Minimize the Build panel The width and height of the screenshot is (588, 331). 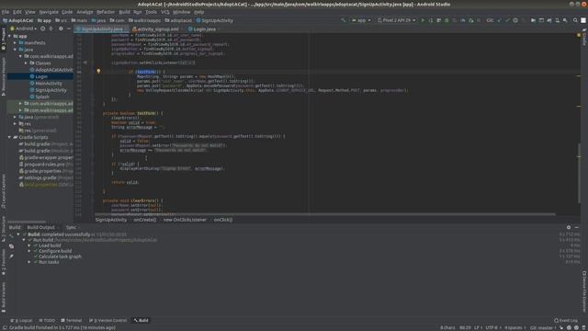pyautogui.click(x=577, y=227)
